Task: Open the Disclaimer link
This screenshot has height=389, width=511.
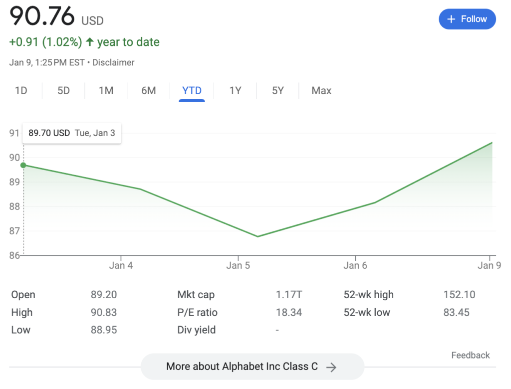Action: 113,63
